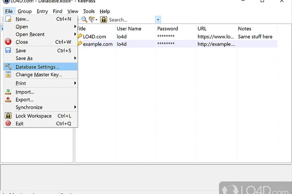Open the Entry menu

point(42,11)
